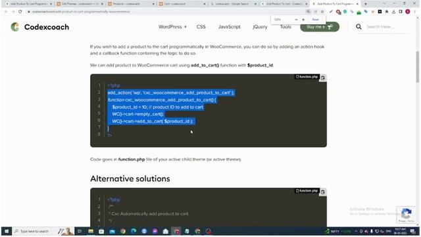Click the highlighted add_action code line

point(171,93)
